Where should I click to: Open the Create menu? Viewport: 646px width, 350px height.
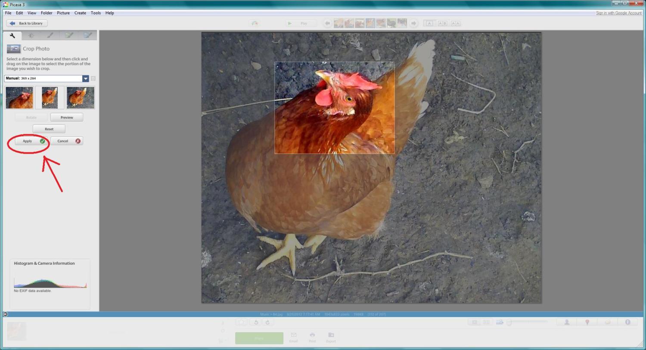coord(80,13)
